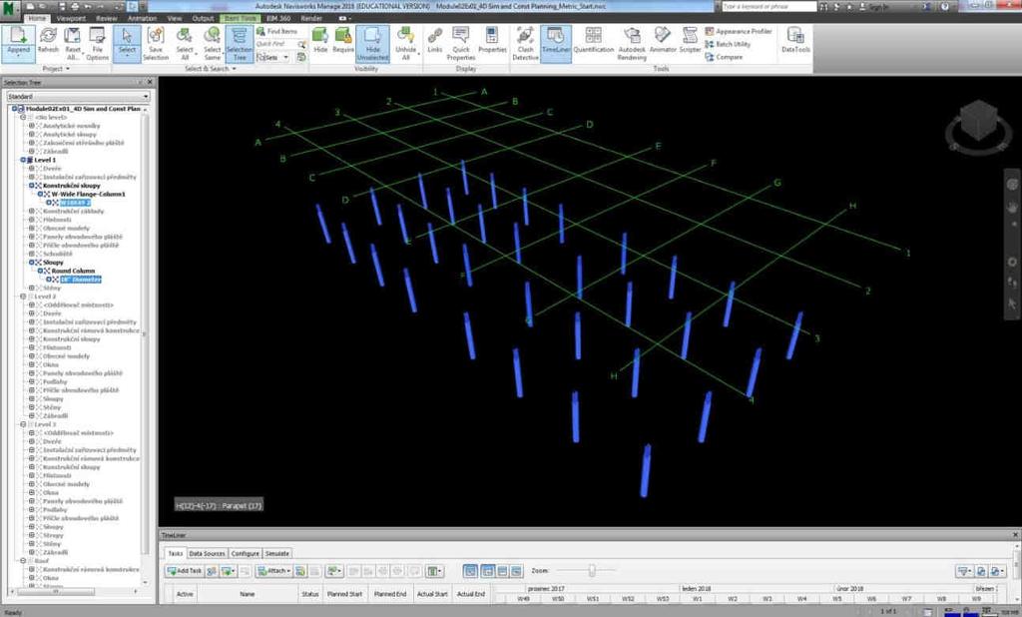Switch to the Simulate tab in TimeLiner
This screenshot has height=617, width=1022.
point(277,554)
